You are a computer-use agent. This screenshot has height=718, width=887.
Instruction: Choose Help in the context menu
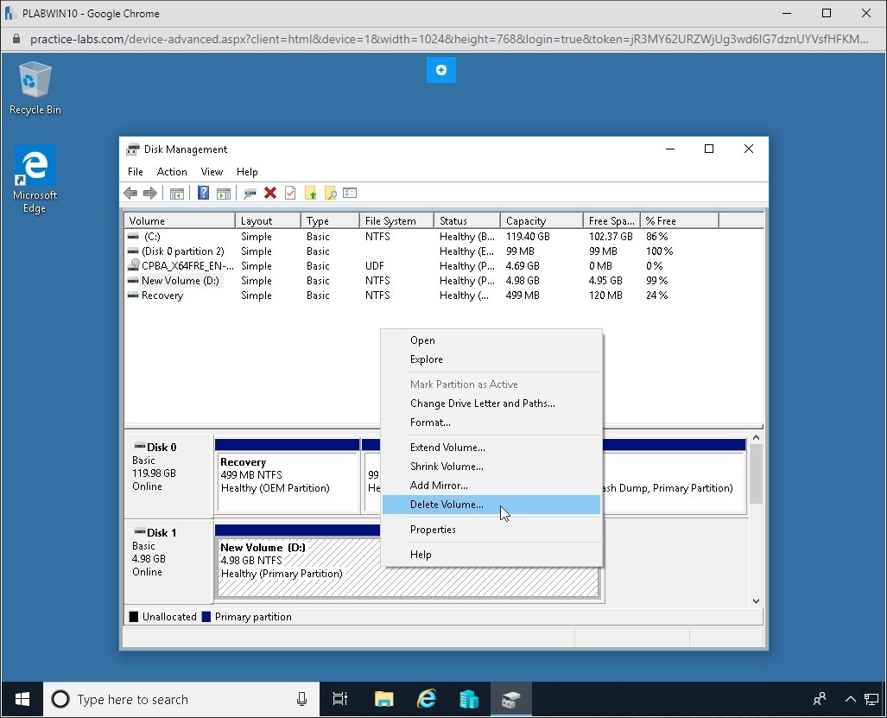tap(491, 555)
